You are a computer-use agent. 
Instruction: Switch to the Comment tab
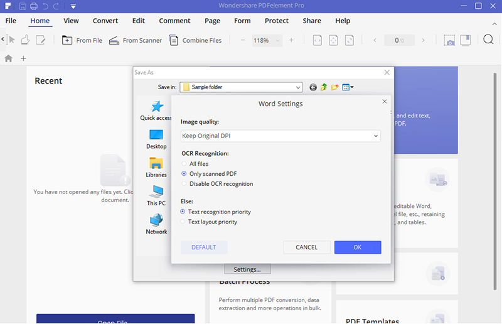tap(175, 21)
